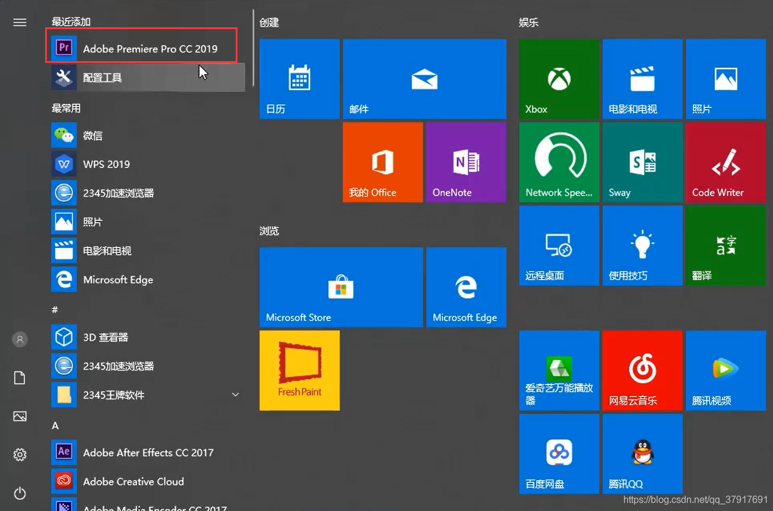Open 爱奇艺万能播放器 tile
The width and height of the screenshot is (773, 511).
(559, 370)
